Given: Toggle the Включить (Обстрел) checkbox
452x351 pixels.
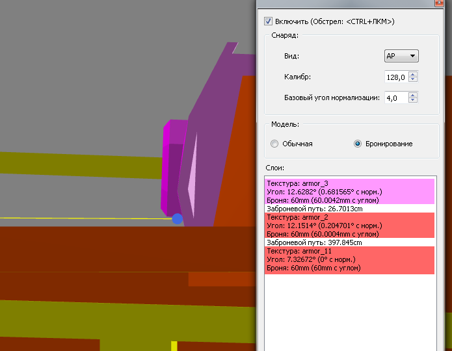Looking at the screenshot, I should (x=268, y=21).
